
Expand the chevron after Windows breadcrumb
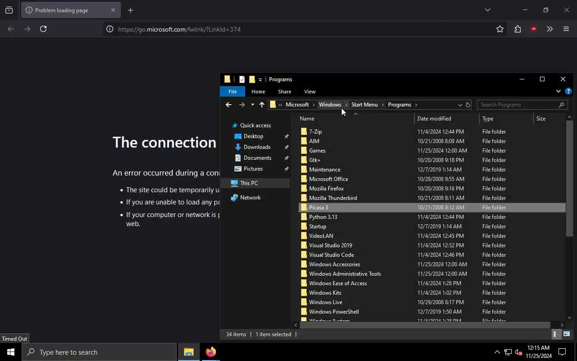(346, 105)
